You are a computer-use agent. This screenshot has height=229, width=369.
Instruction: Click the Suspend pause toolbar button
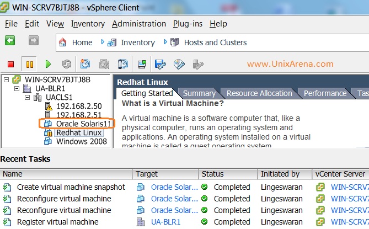tap(29, 64)
